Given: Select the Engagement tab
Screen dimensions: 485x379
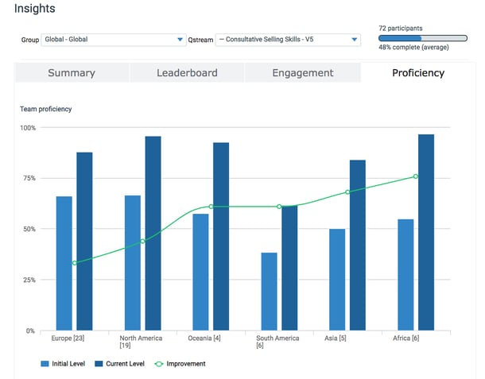Looking at the screenshot, I should point(302,73).
